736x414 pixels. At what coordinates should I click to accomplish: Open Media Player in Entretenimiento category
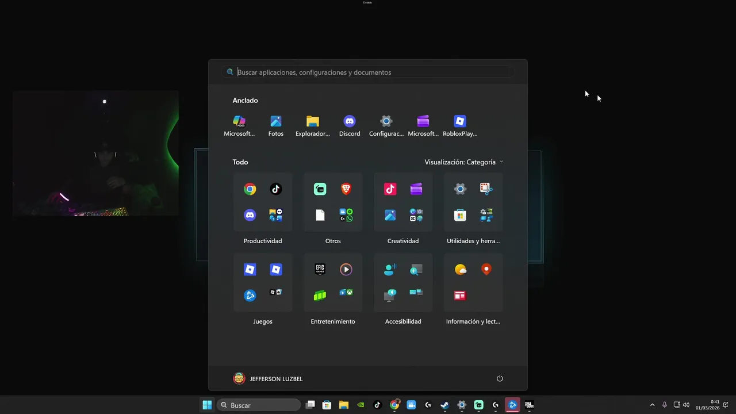point(346,270)
